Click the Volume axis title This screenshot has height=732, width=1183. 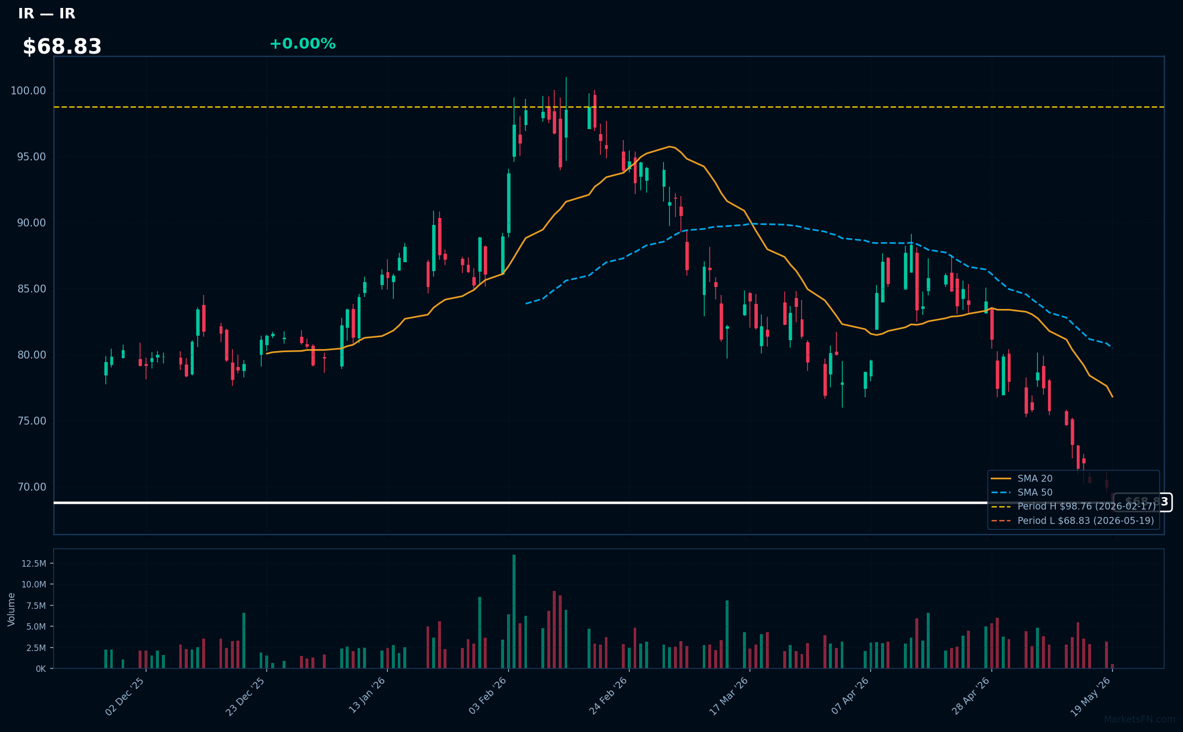coord(11,609)
